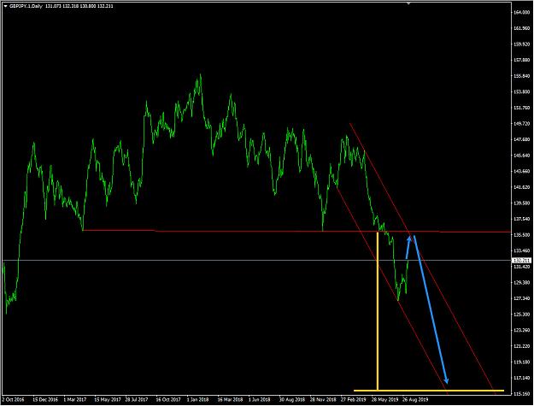Click the 121.220 price axis label
The image size is (534, 406).
521,346
